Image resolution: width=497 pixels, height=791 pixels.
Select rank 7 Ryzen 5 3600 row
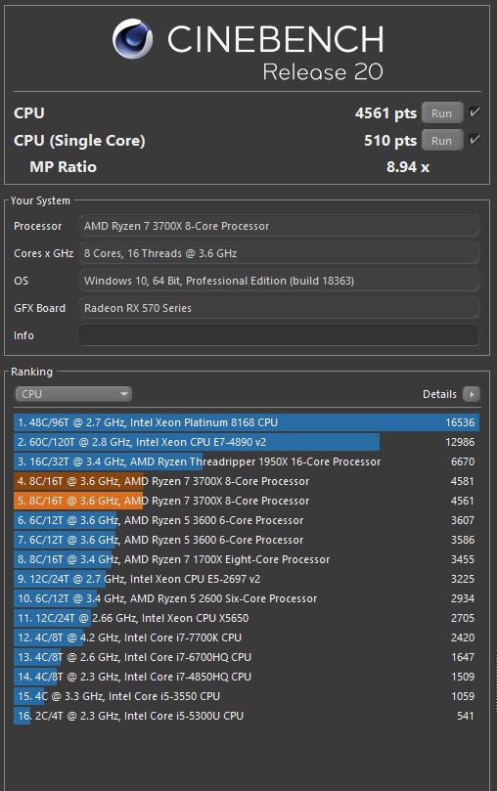coord(247,540)
